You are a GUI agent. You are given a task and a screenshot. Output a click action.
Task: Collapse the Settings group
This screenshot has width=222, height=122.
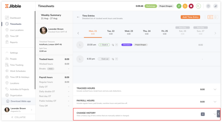pos(7,53)
